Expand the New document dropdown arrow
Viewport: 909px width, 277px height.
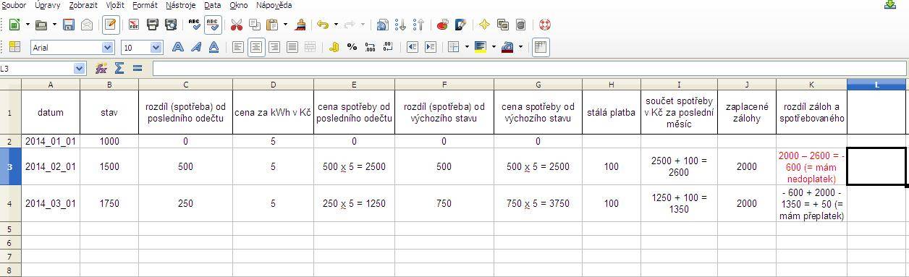coord(28,25)
